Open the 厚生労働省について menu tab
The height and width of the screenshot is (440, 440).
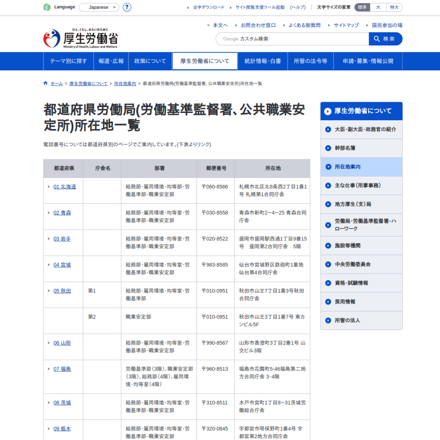(205, 61)
